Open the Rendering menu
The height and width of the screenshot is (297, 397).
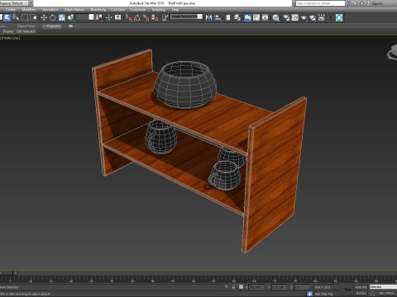click(98, 10)
